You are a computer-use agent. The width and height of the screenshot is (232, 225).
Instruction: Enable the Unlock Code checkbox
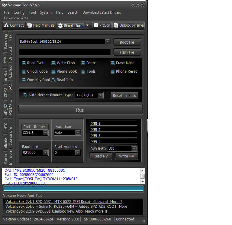(24, 71)
